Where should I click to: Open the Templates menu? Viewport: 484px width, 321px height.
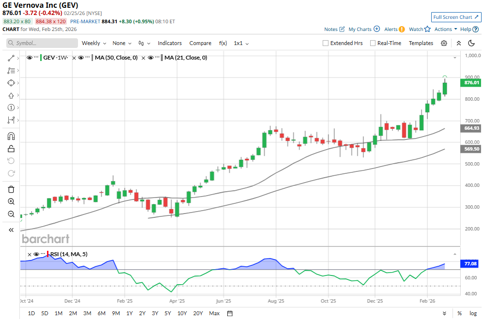coord(421,43)
